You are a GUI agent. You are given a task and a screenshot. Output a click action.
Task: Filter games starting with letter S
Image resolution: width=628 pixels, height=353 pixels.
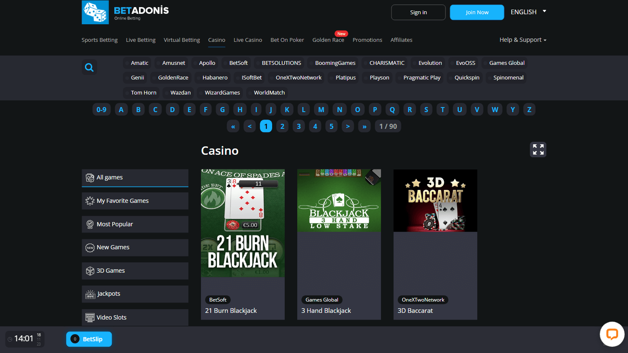tap(426, 110)
